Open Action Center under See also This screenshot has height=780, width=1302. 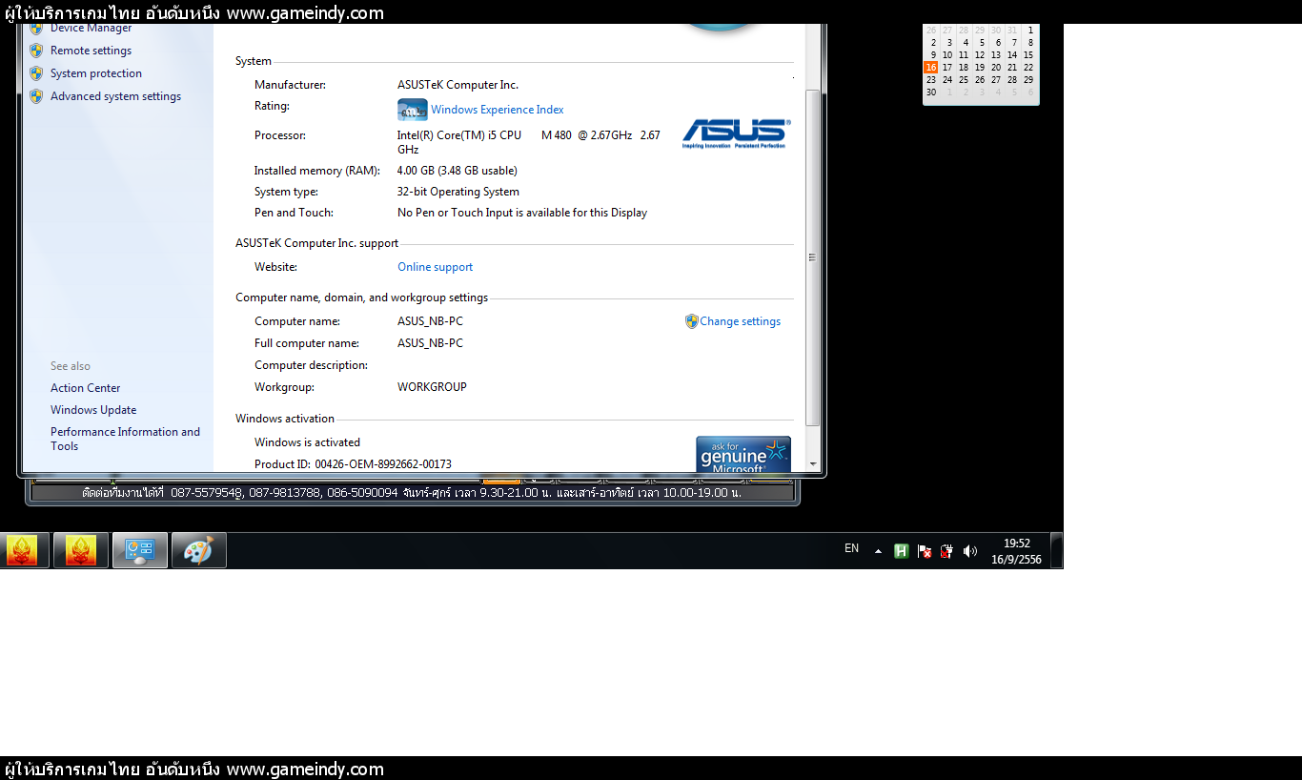[85, 388]
